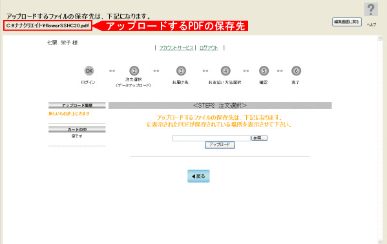
Task: Open the アップロード履歴 panel header
Action: [x=77, y=105]
